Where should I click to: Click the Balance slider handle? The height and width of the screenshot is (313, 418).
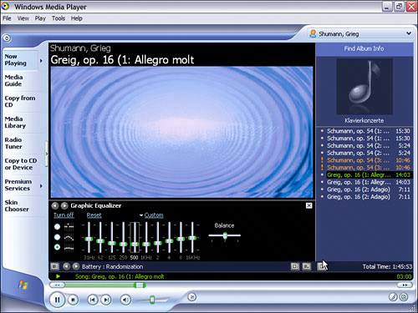pos(225,235)
